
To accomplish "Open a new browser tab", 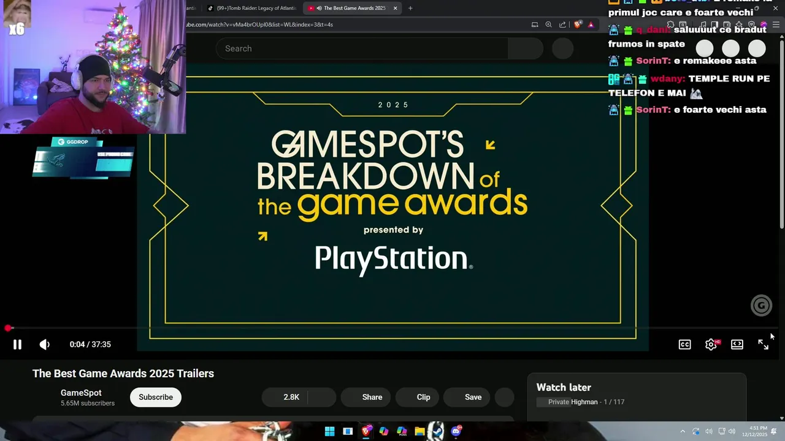I will pos(410,8).
